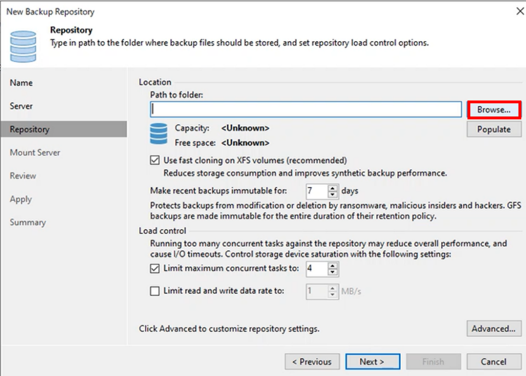Go to the Name wizard step

click(x=21, y=83)
